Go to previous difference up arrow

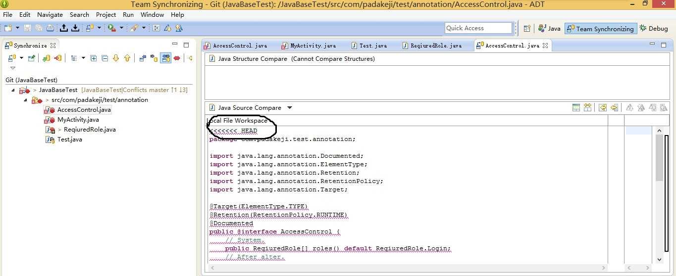[x=127, y=58]
